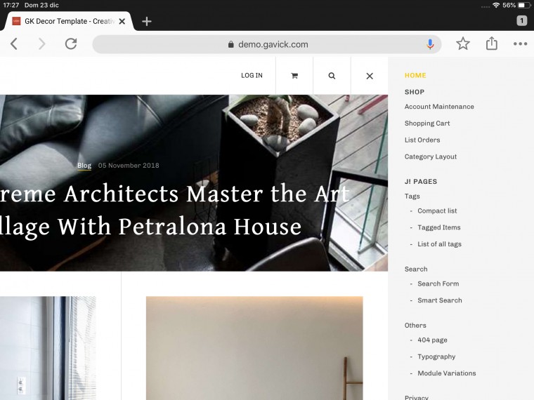Open Others menu item
534x400 pixels.
pyautogui.click(x=415, y=326)
